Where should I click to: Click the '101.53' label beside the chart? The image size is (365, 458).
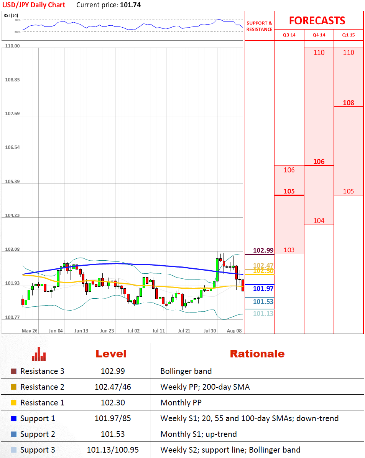coord(263,302)
